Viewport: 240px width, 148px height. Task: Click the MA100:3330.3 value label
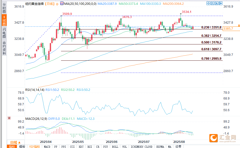click(150, 4)
